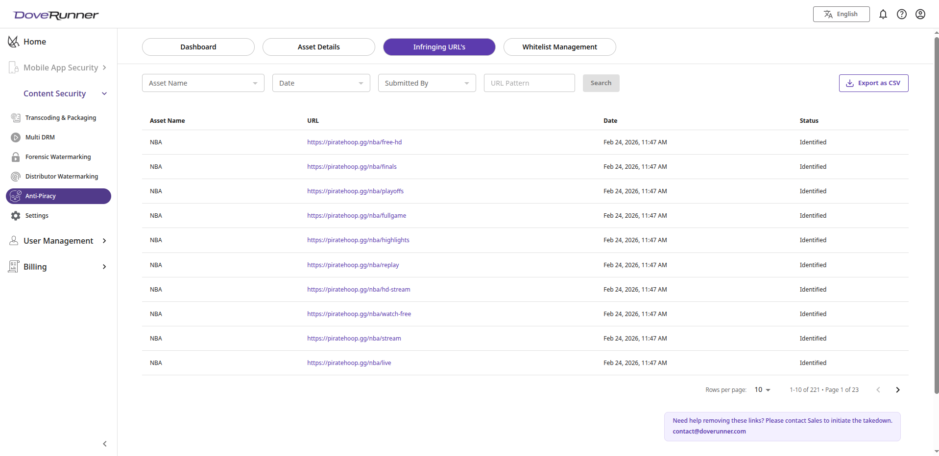Open the piratehoop nba/highlights link
939x456 pixels.
pos(359,240)
